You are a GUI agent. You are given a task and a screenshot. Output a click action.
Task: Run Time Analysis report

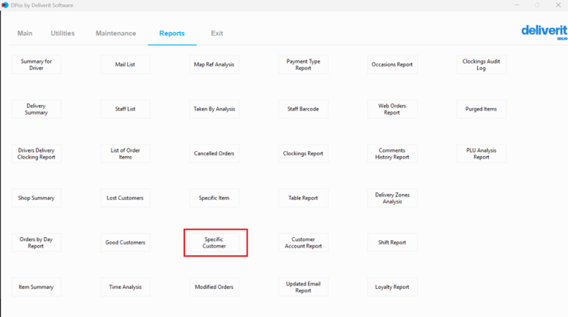pyautogui.click(x=125, y=287)
